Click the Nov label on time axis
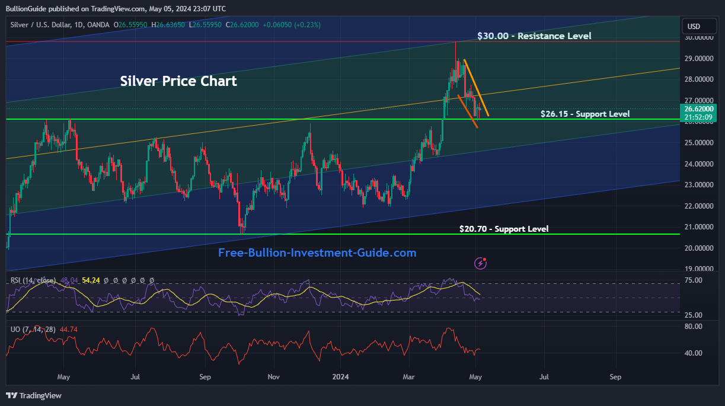 click(x=273, y=376)
